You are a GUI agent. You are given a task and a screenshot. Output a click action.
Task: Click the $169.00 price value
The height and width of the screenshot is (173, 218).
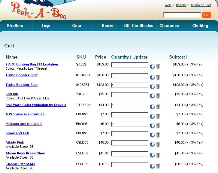pos(103,64)
